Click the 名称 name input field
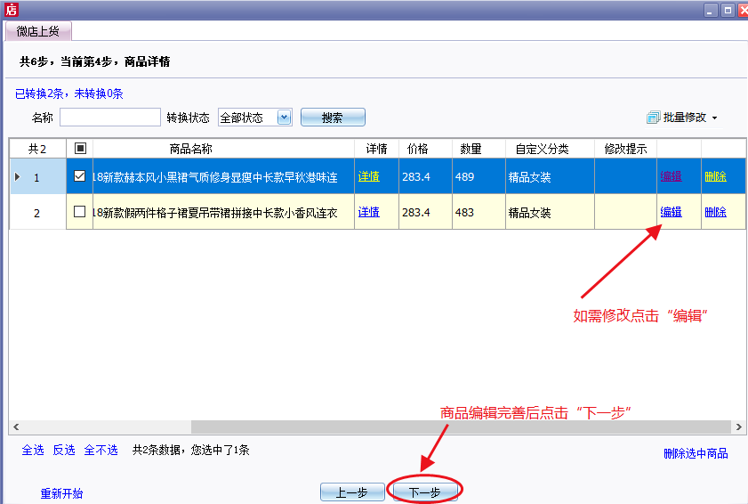This screenshot has height=504, width=748. coord(109,118)
